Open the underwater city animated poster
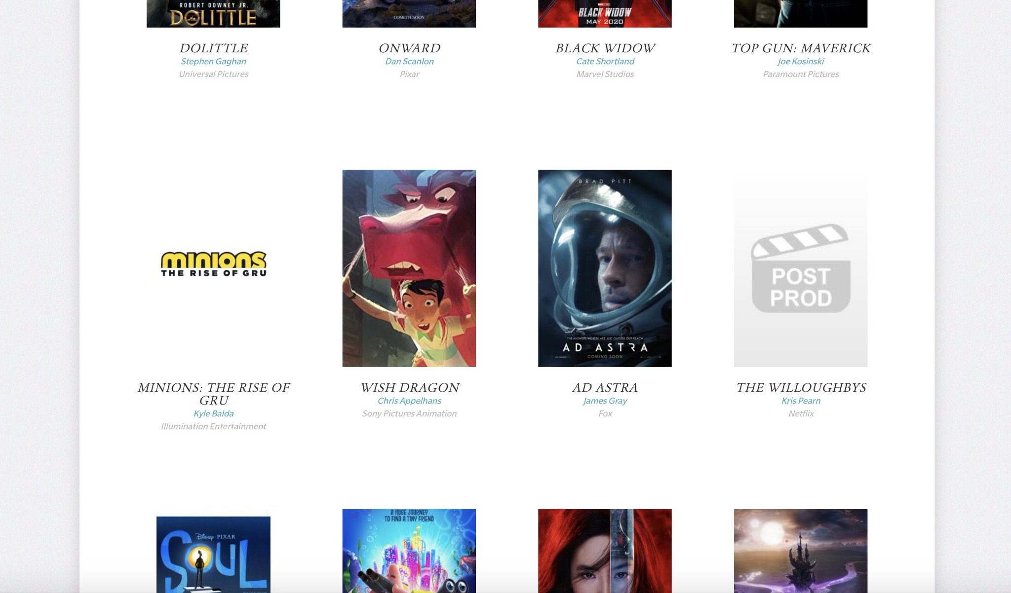1011x593 pixels. click(x=409, y=551)
